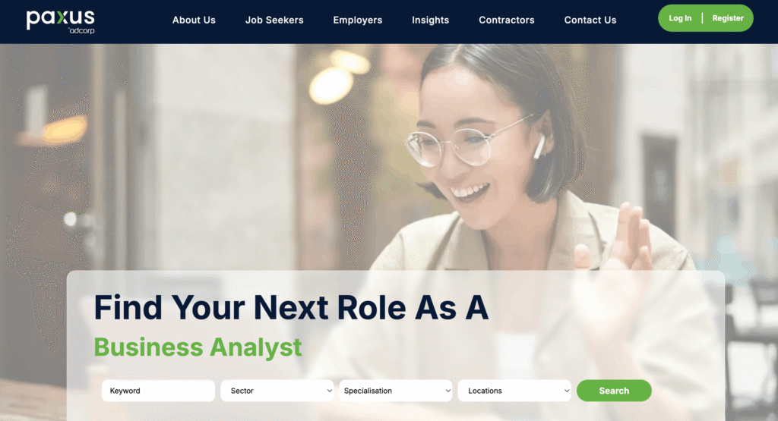Click the green Business Analyst text
This screenshot has height=421, width=778.
pos(198,347)
